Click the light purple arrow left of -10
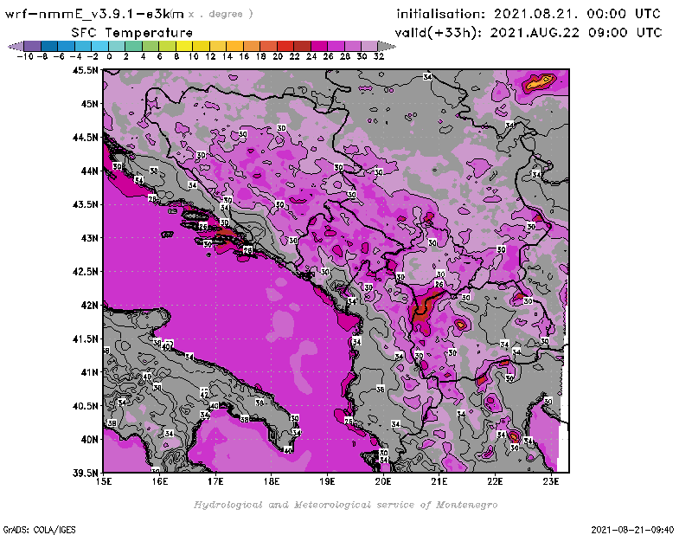The width and height of the screenshot is (692, 535). 15,45
